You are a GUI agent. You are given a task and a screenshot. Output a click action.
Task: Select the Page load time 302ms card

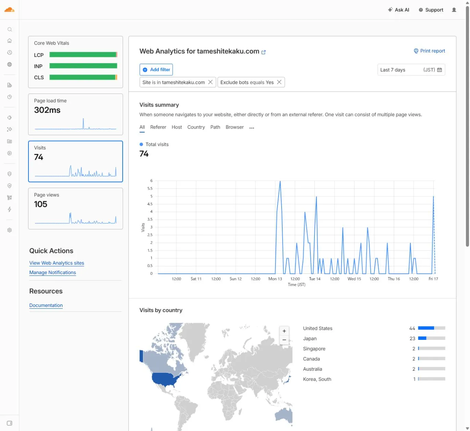[x=75, y=114]
